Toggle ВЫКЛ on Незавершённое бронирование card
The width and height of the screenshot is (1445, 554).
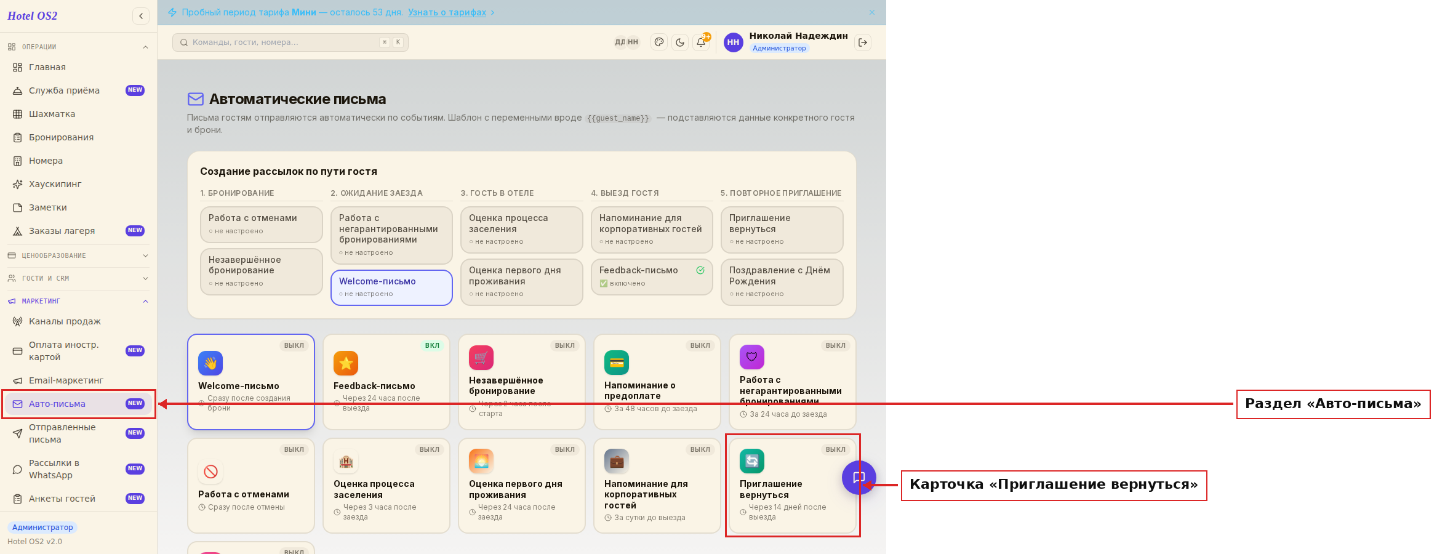565,345
